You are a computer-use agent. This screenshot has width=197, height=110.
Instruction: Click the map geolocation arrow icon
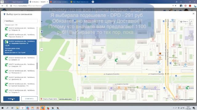pyautogui.click(x=42, y=21)
